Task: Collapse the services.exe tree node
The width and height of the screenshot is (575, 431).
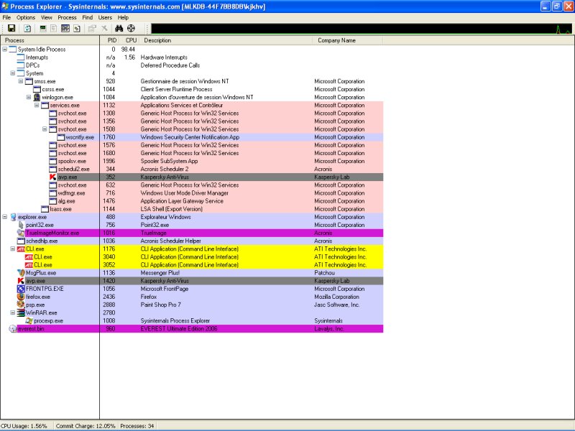Action: click(37, 105)
